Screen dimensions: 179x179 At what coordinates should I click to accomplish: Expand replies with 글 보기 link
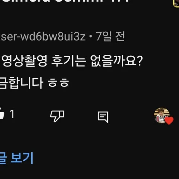[x=17, y=158]
